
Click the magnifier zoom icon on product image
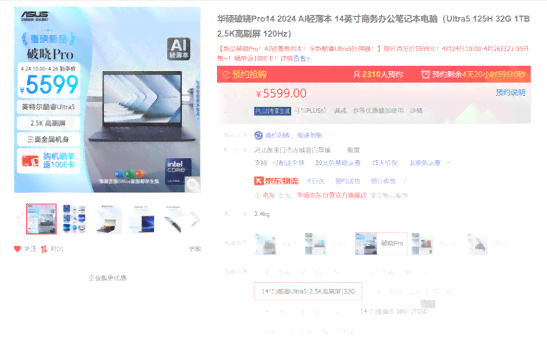(194, 183)
